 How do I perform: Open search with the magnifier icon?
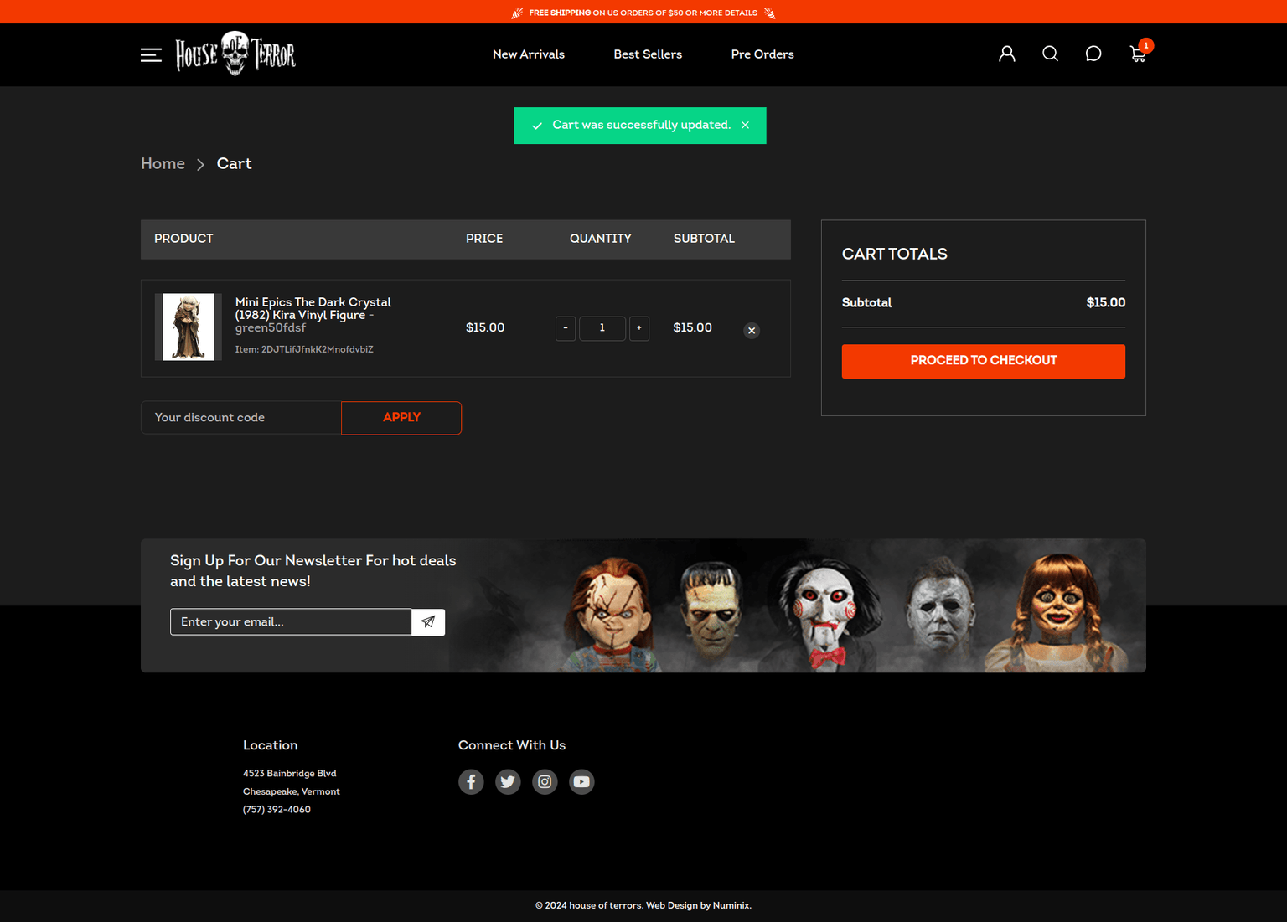coord(1050,54)
